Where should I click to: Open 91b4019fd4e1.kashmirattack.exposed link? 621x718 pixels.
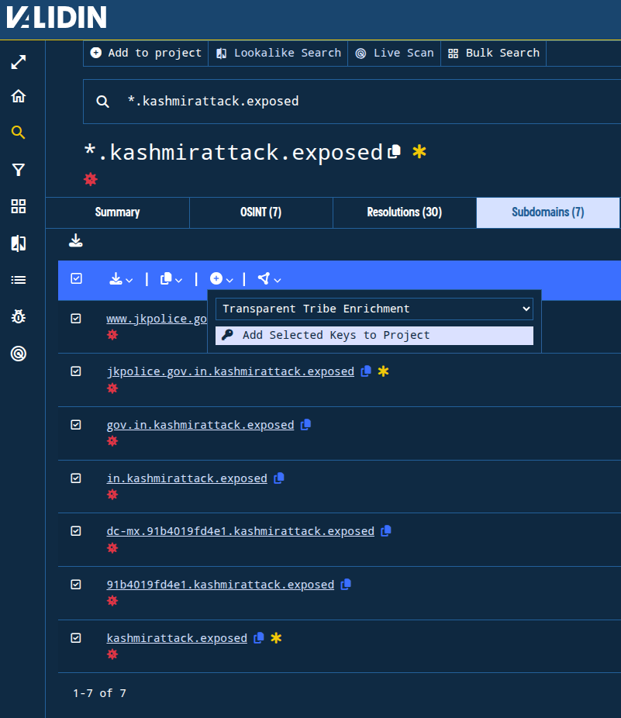pyautogui.click(x=220, y=585)
